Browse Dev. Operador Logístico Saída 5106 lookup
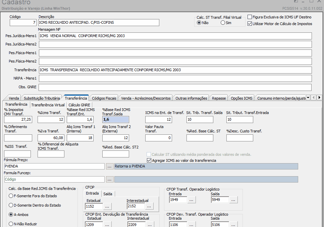The image size is (324, 227). pyautogui.click(x=233, y=225)
